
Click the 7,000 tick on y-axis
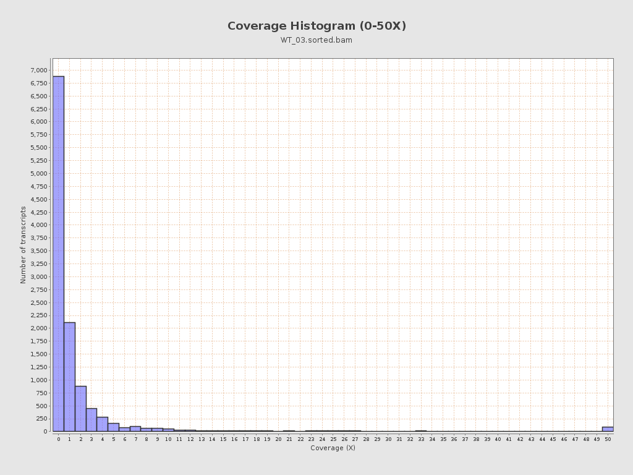click(39, 71)
